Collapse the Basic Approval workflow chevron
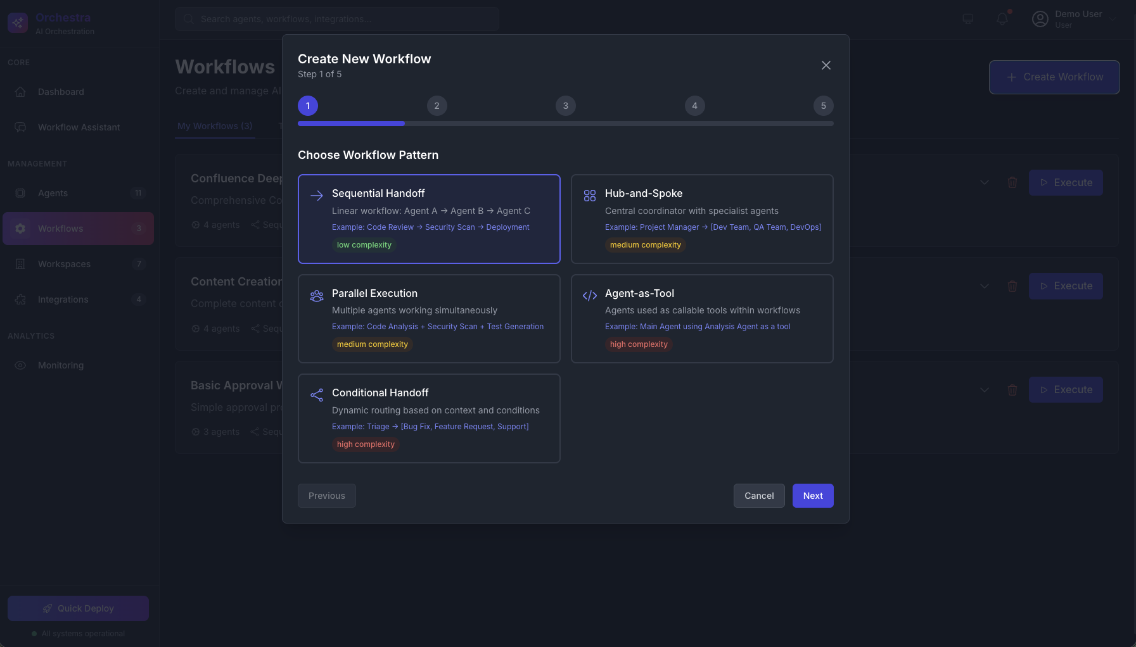This screenshot has height=647, width=1136. tap(983, 390)
